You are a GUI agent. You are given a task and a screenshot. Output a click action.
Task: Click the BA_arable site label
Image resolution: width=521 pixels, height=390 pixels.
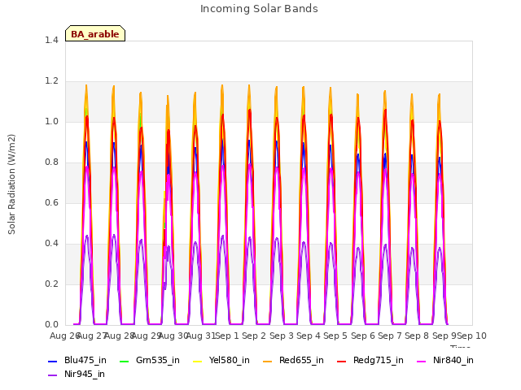coord(95,34)
